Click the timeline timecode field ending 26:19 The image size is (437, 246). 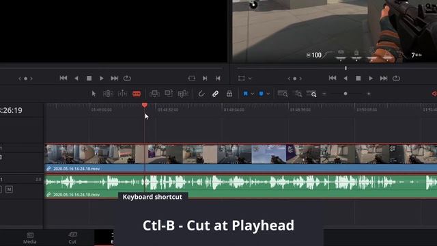coord(11,110)
